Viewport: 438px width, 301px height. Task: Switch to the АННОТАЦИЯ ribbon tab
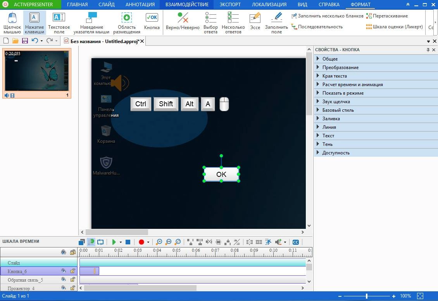(140, 5)
